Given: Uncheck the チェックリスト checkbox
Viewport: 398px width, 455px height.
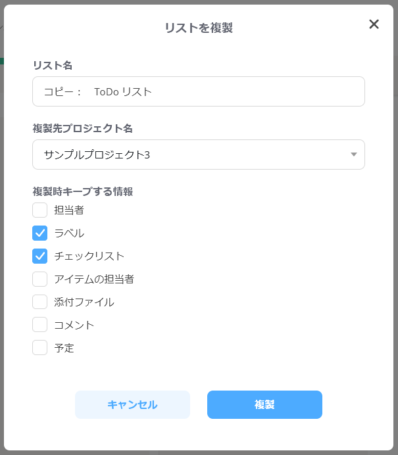Looking at the screenshot, I should [x=39, y=256].
